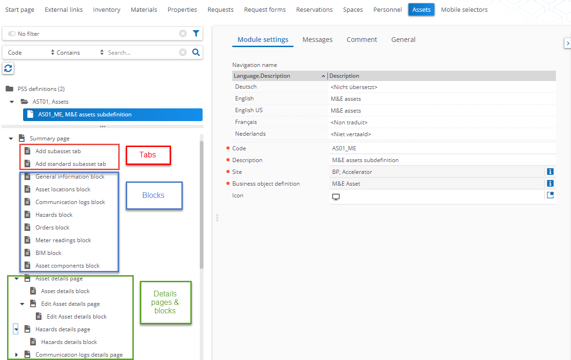Image resolution: width=571 pixels, height=360 pixels.
Task: Open the filter funnel icon
Action: tap(196, 33)
